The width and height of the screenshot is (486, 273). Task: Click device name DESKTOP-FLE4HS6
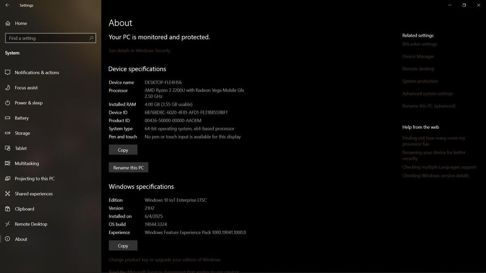click(163, 82)
